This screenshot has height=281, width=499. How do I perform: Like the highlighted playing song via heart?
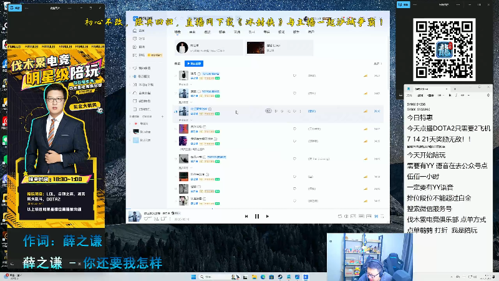click(294, 111)
